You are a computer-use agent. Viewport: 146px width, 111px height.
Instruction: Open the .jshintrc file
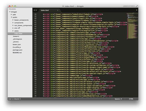click(16, 42)
